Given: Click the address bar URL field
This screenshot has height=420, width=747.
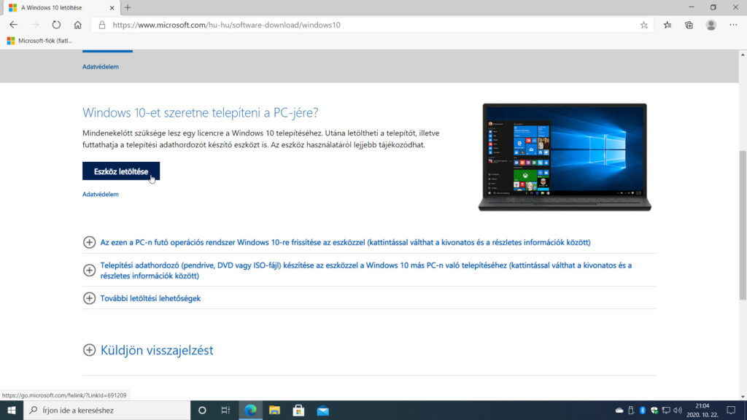Looking at the screenshot, I should click(x=371, y=25).
